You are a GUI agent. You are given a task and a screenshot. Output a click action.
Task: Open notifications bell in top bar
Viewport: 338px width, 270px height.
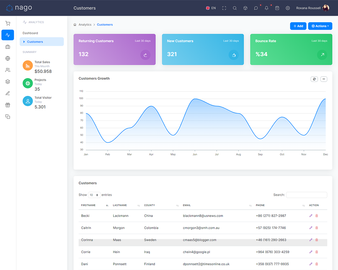coord(266,8)
